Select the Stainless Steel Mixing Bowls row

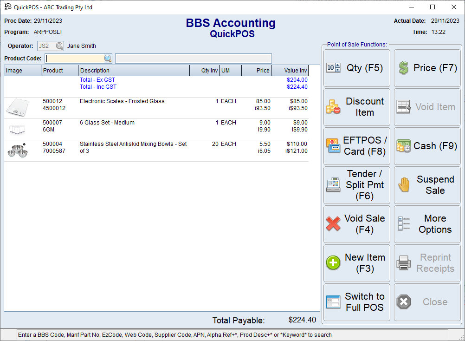pos(135,148)
